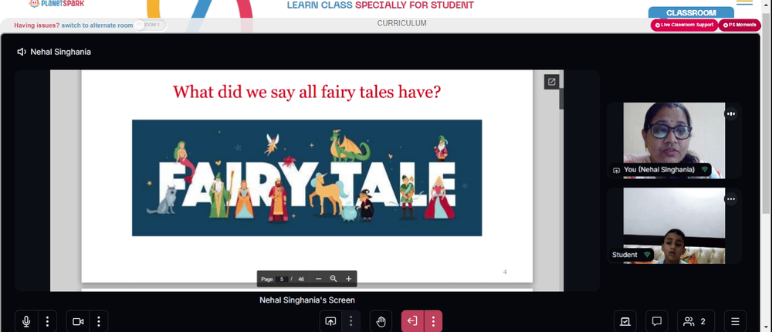Raise hand in the class

381,321
